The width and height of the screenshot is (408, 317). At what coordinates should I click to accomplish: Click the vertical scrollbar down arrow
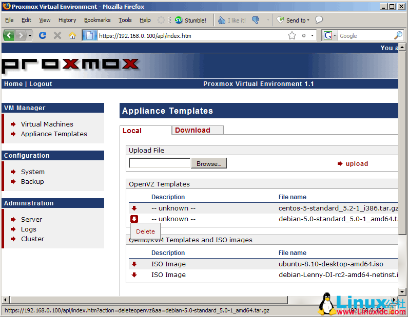(402, 292)
